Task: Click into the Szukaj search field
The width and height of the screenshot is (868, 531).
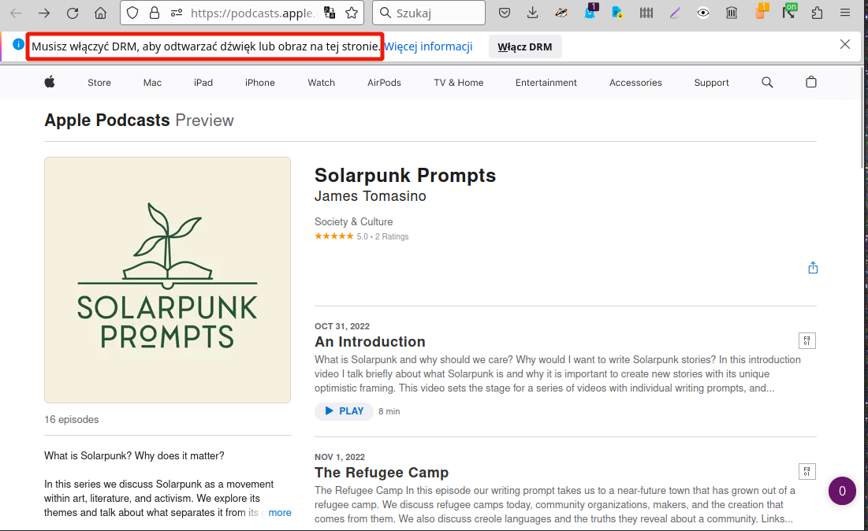Action: [438, 13]
